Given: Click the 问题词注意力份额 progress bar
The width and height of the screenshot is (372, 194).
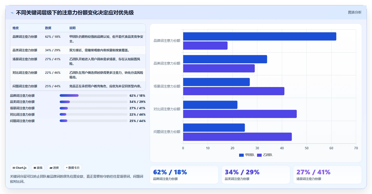Looking at the screenshot, I should click(x=93, y=121).
